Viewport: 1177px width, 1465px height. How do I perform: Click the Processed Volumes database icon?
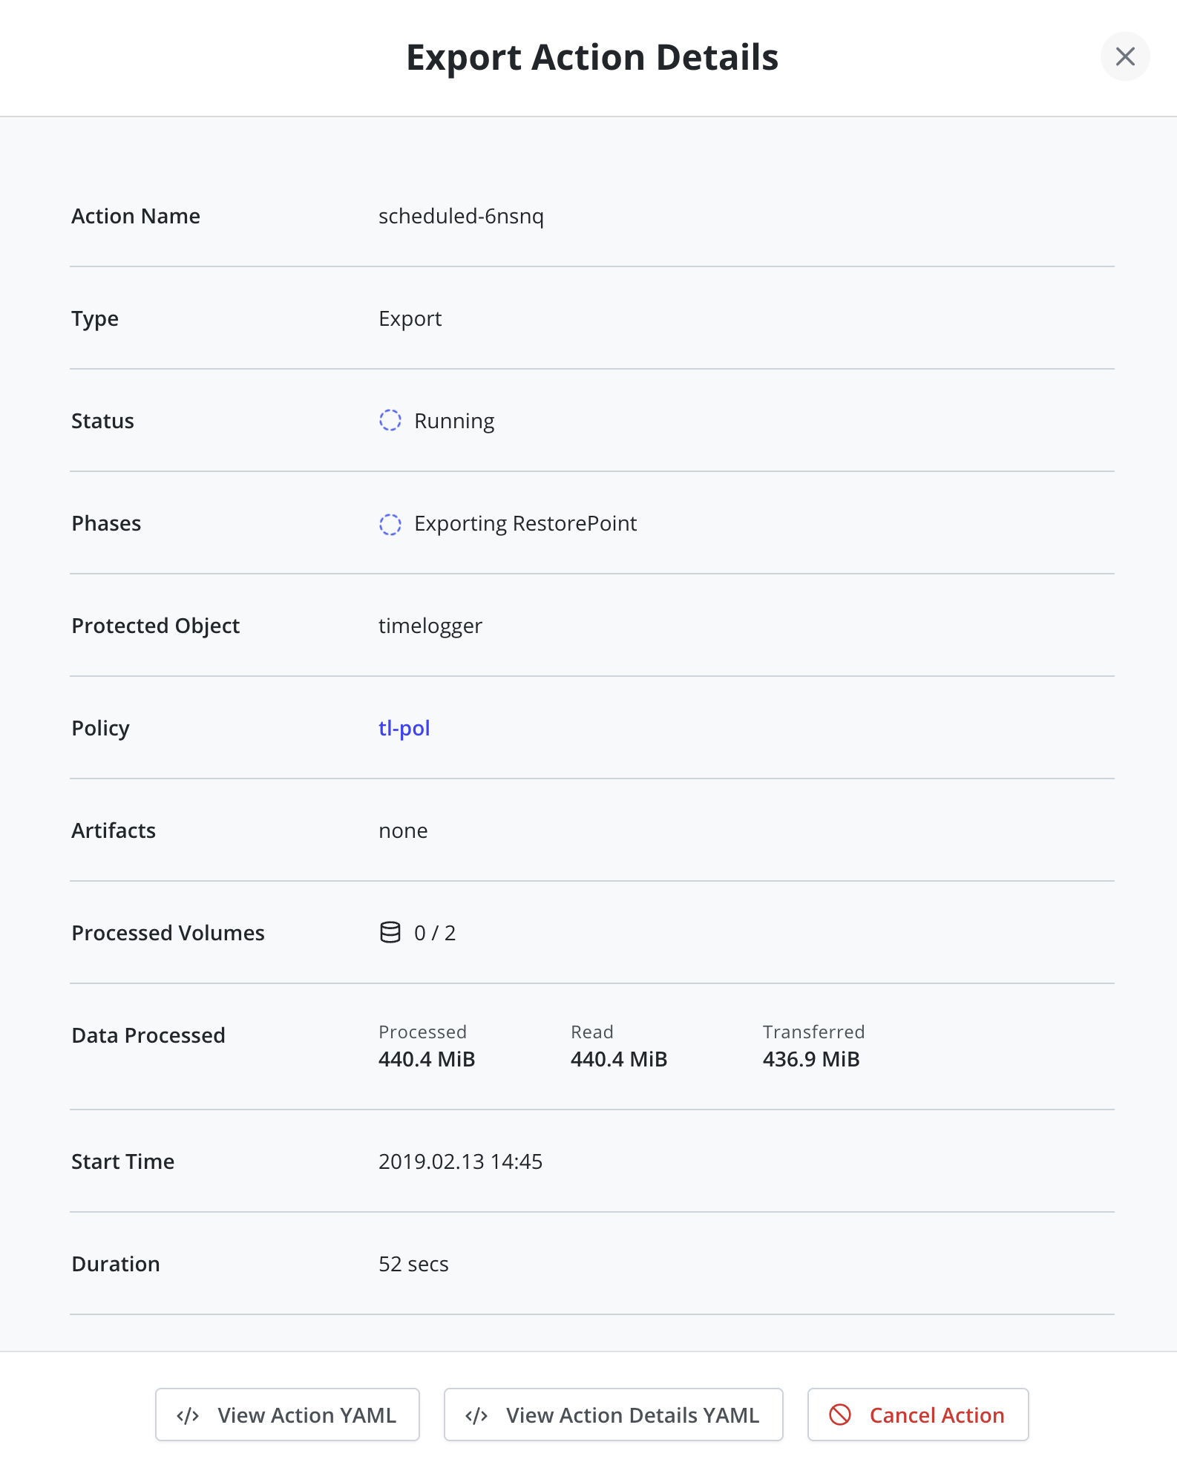[x=390, y=933]
